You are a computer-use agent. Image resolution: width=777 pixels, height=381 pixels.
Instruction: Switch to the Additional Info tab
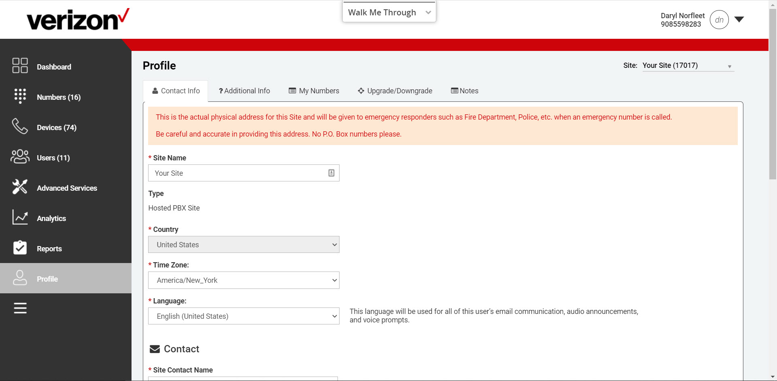[244, 91]
